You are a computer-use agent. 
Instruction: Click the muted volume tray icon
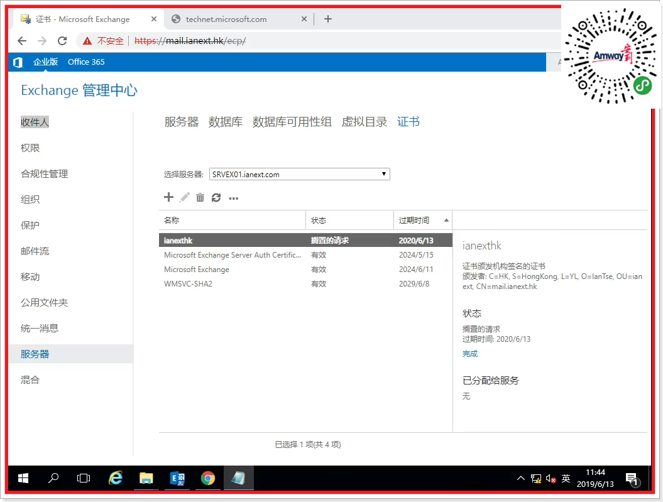pyautogui.click(x=551, y=479)
